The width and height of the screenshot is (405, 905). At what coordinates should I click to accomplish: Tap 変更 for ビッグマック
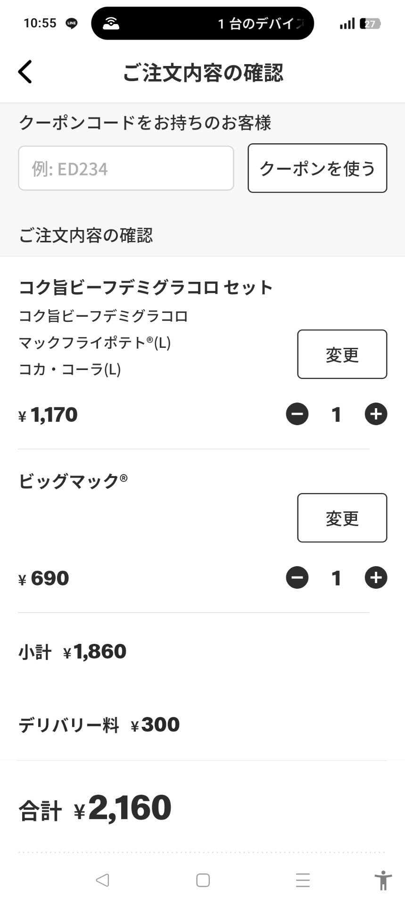(x=342, y=518)
